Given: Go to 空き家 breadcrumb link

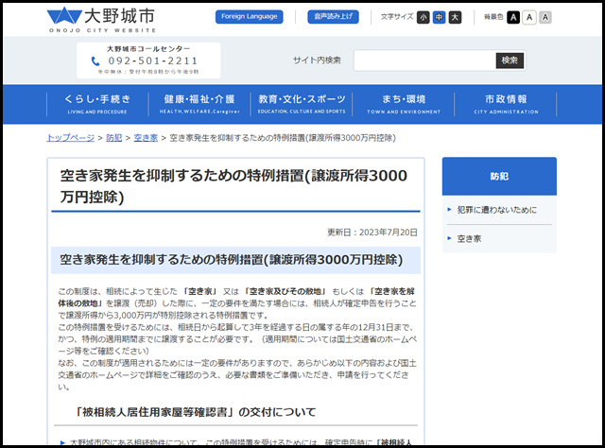Looking at the screenshot, I should (x=146, y=138).
